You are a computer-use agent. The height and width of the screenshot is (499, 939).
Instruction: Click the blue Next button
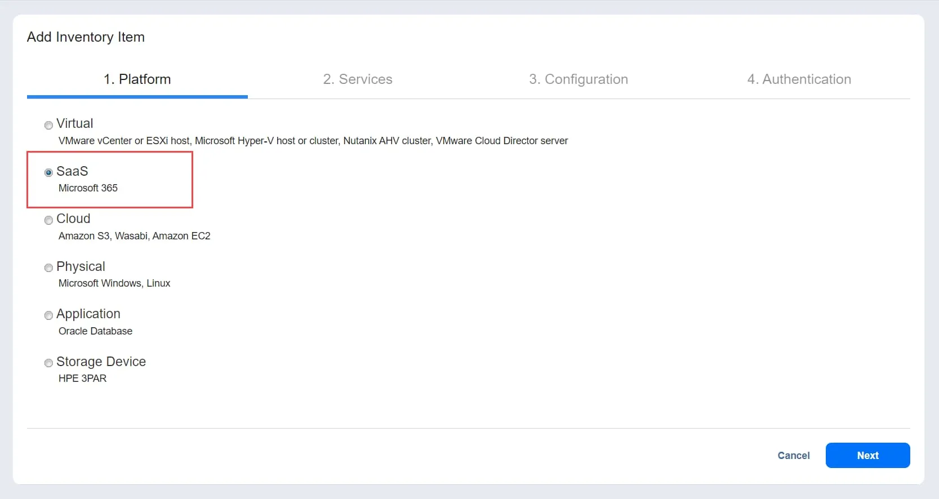point(867,455)
